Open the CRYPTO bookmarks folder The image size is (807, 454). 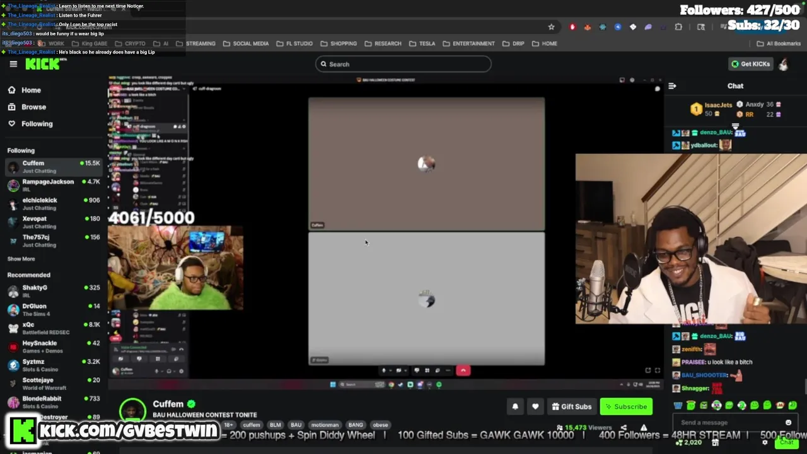129,44
